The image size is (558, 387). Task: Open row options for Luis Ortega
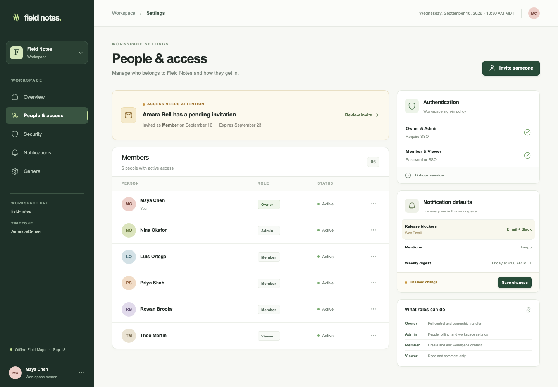[x=374, y=257]
